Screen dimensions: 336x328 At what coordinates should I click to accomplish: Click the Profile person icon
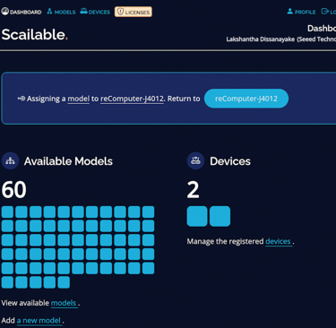tap(289, 12)
